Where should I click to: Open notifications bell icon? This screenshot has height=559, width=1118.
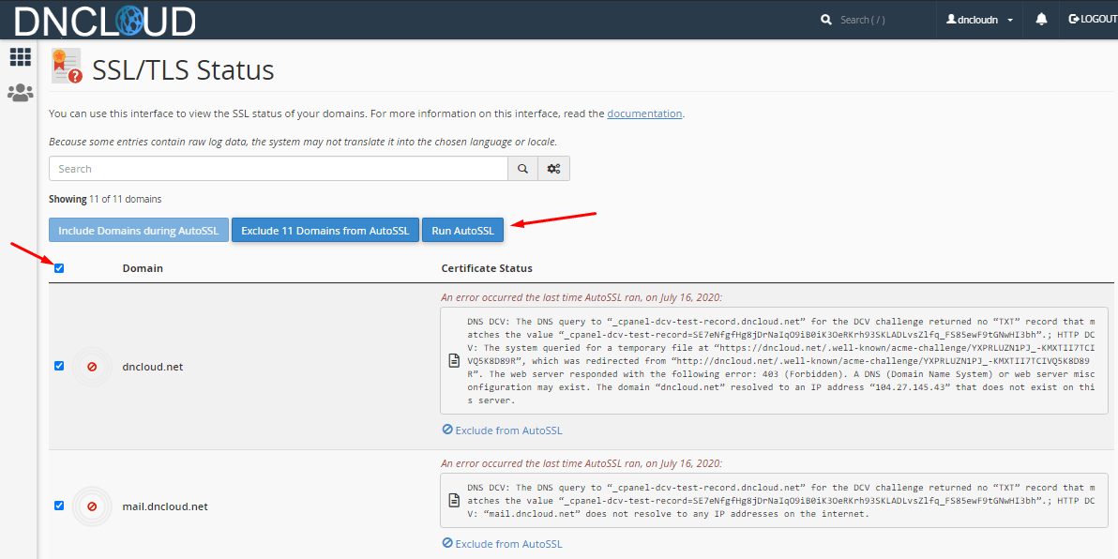(x=1041, y=20)
